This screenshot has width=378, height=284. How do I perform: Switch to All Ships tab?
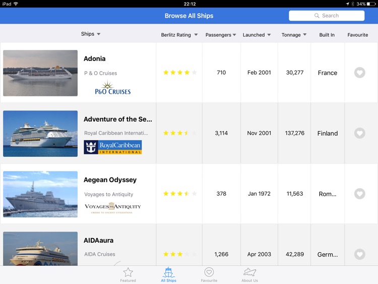click(x=168, y=275)
